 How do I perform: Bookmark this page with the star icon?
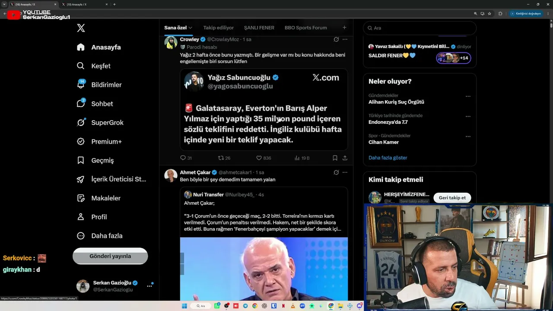click(489, 13)
